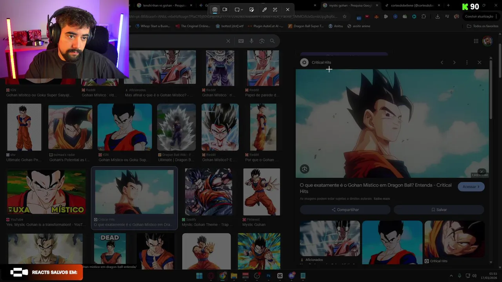
Task: Start voice search with the microphone icon
Action: tap(251, 41)
